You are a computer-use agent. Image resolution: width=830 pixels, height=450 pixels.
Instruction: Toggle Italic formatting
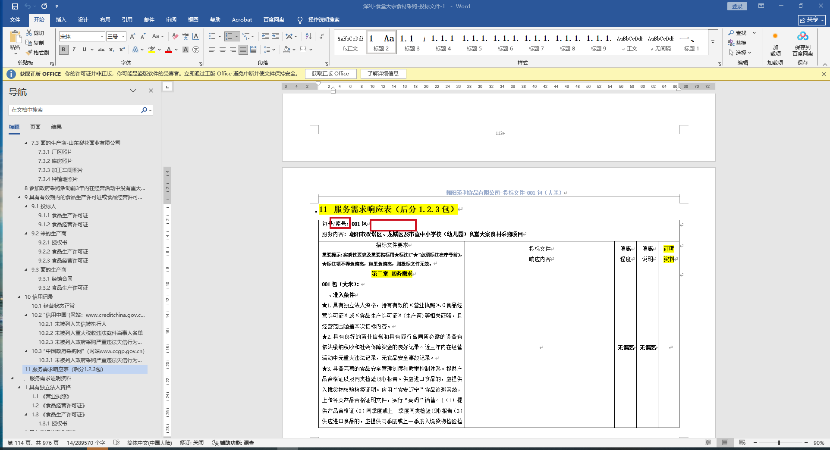click(74, 50)
